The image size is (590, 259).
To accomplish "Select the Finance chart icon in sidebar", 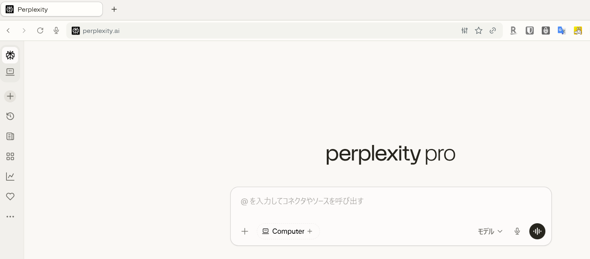I will click(x=10, y=176).
